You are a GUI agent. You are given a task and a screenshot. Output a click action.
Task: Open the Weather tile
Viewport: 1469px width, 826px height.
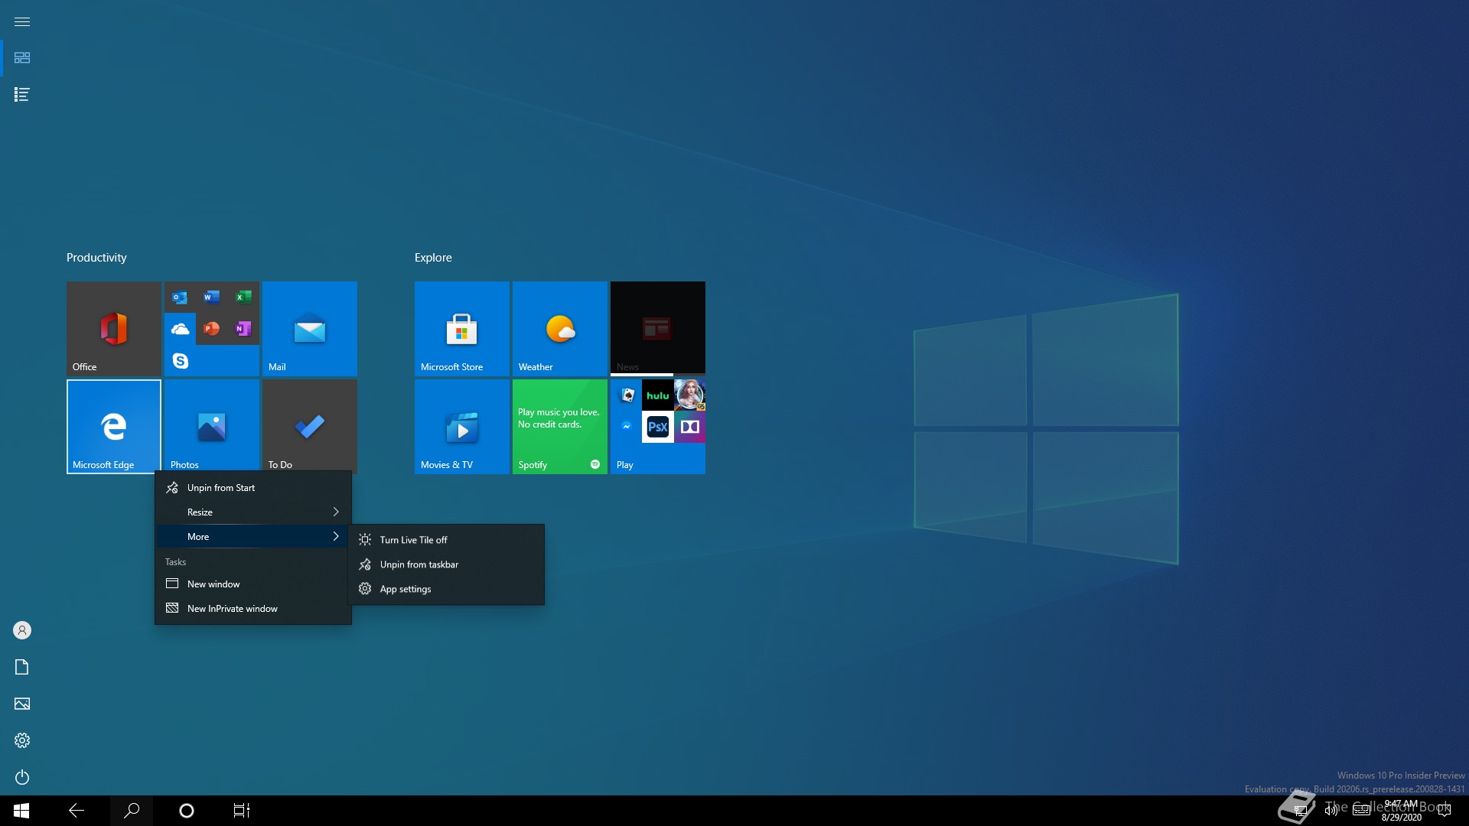point(559,328)
